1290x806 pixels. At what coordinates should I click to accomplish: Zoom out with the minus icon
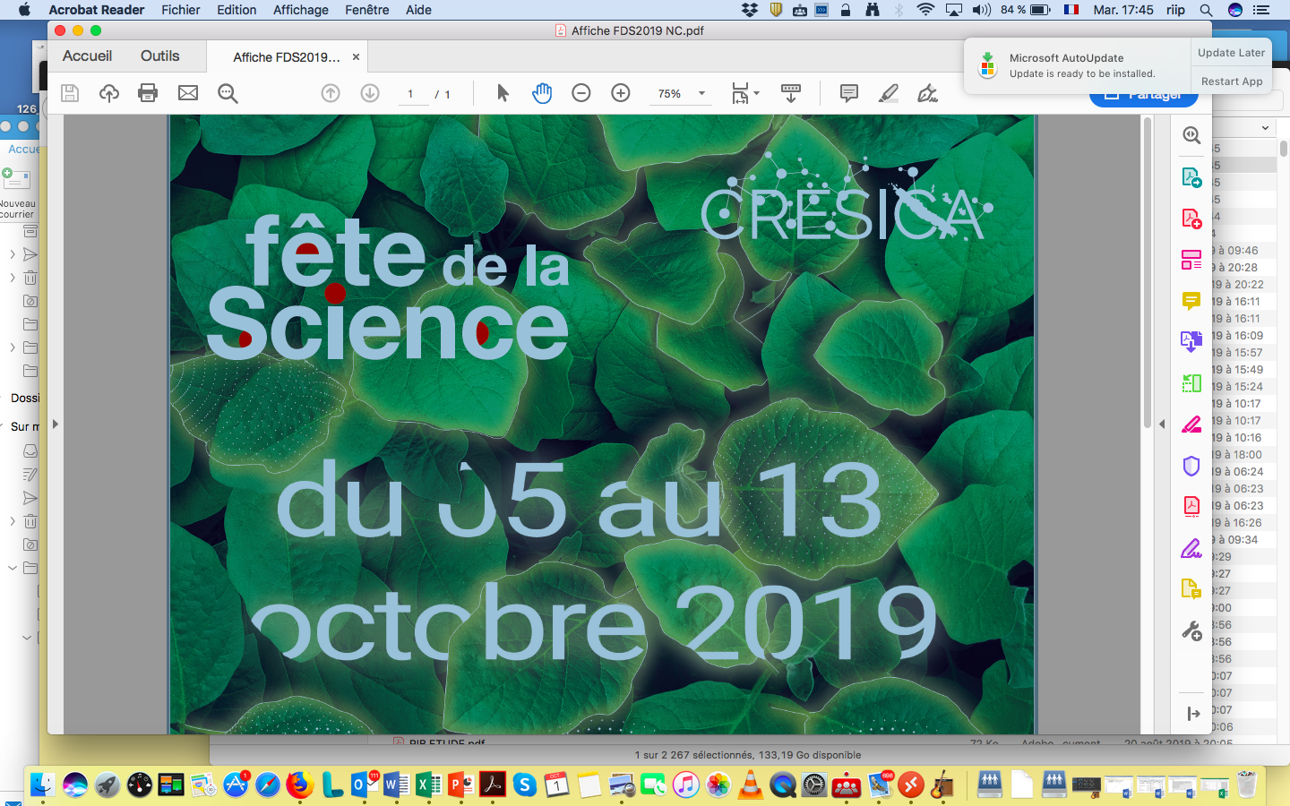coord(581,93)
